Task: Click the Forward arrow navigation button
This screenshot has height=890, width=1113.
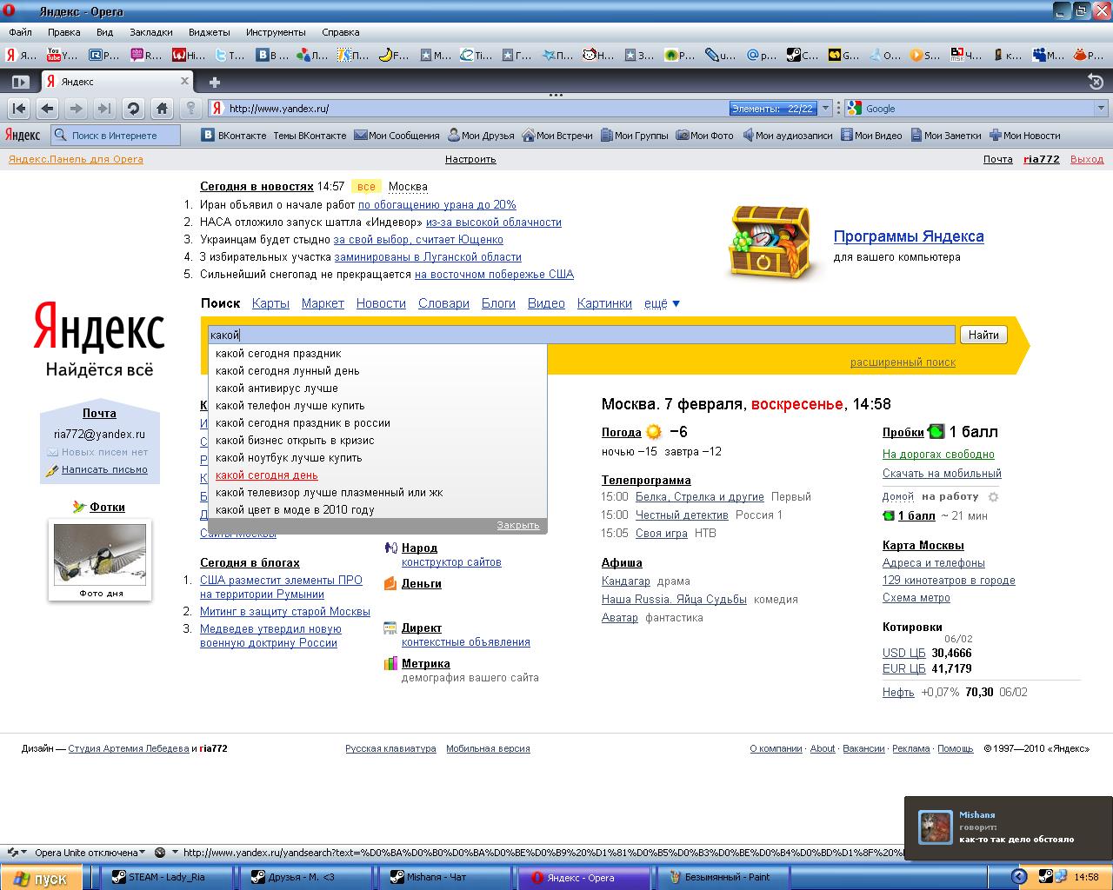Action: (x=77, y=109)
